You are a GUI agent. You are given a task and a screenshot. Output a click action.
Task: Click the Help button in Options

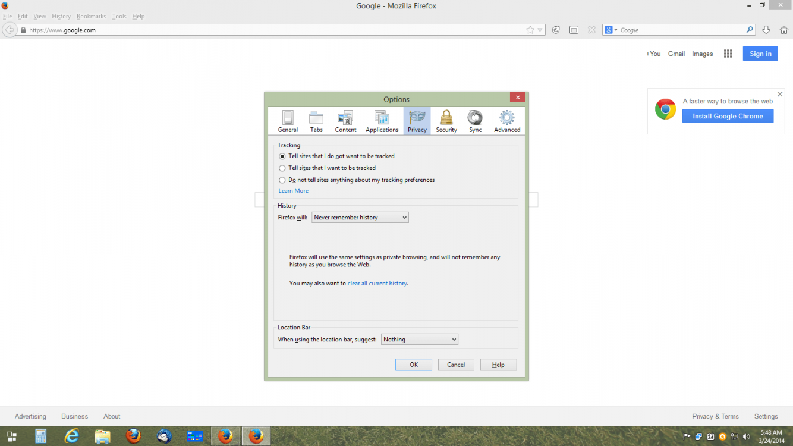click(x=498, y=365)
